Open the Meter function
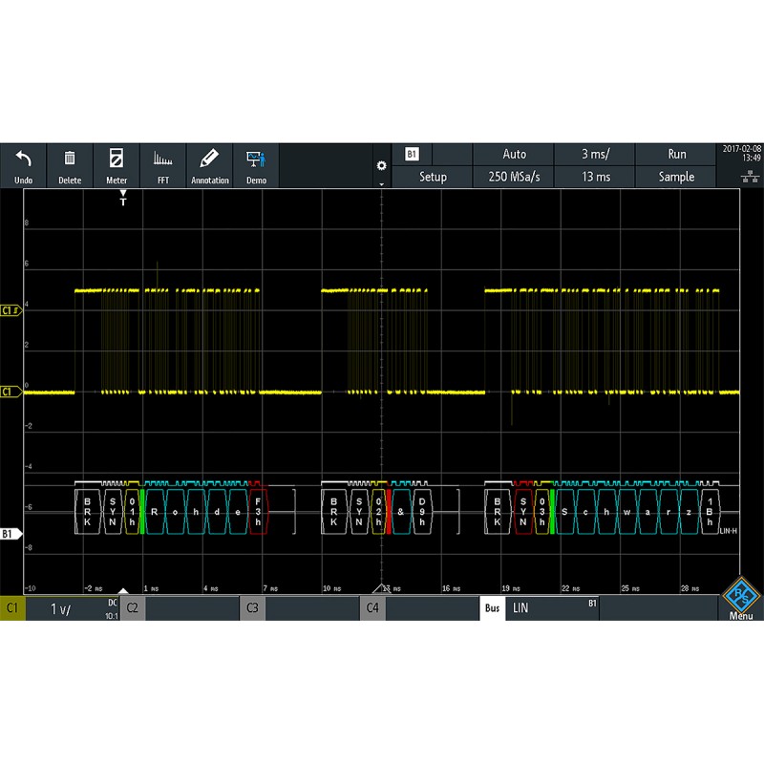Screen dimensions: 764x764 116,164
